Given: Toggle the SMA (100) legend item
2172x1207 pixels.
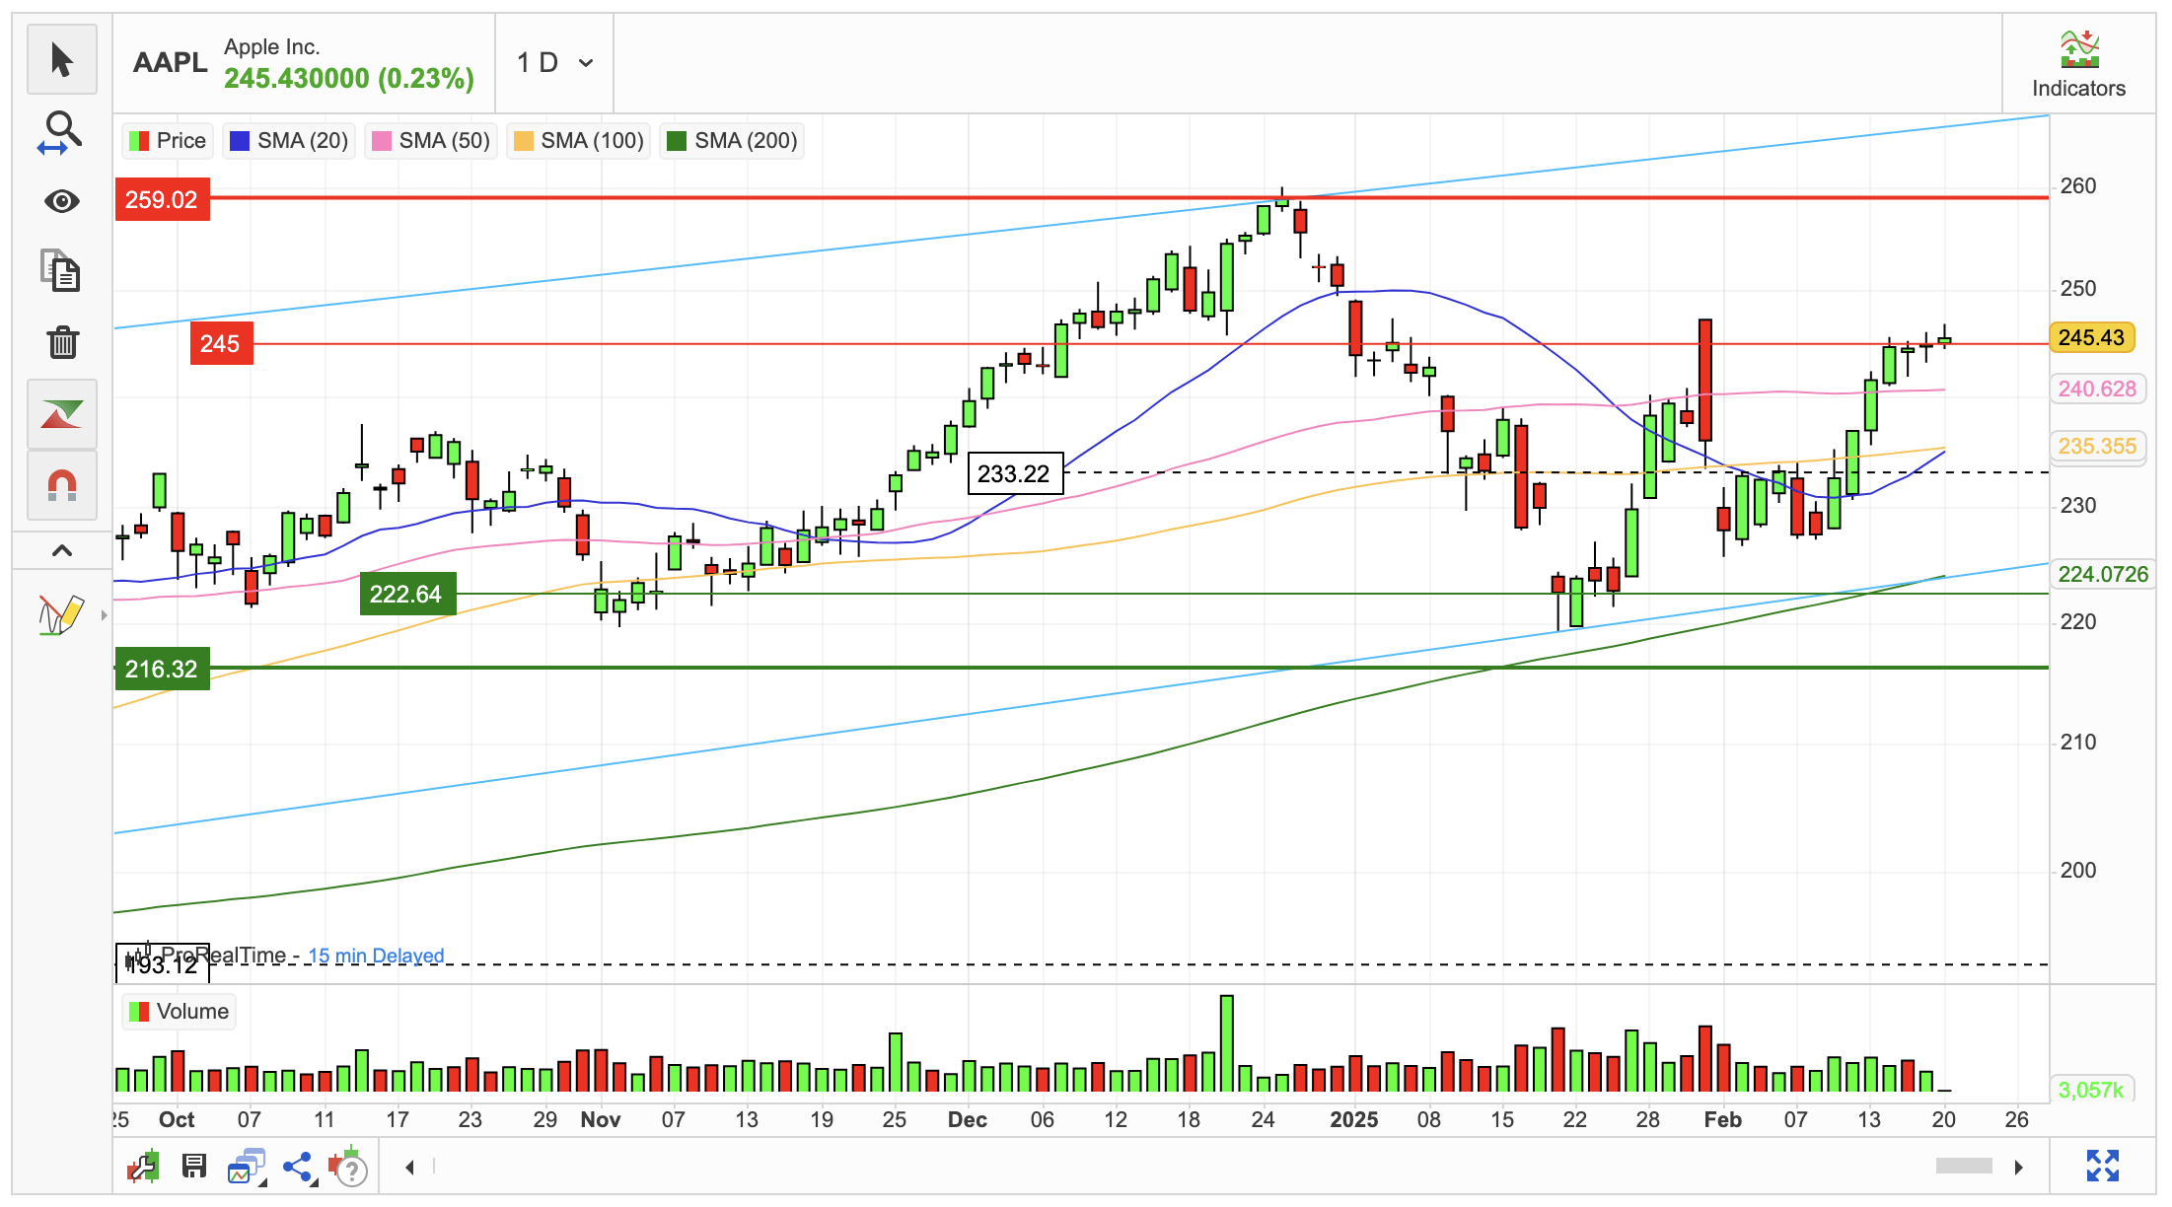Looking at the screenshot, I should [x=578, y=141].
